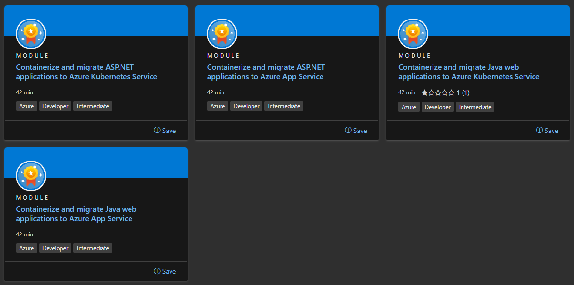The width and height of the screenshot is (574, 285).
Task: Save the ASP.NET Kubernetes Service module
Action: [165, 131]
